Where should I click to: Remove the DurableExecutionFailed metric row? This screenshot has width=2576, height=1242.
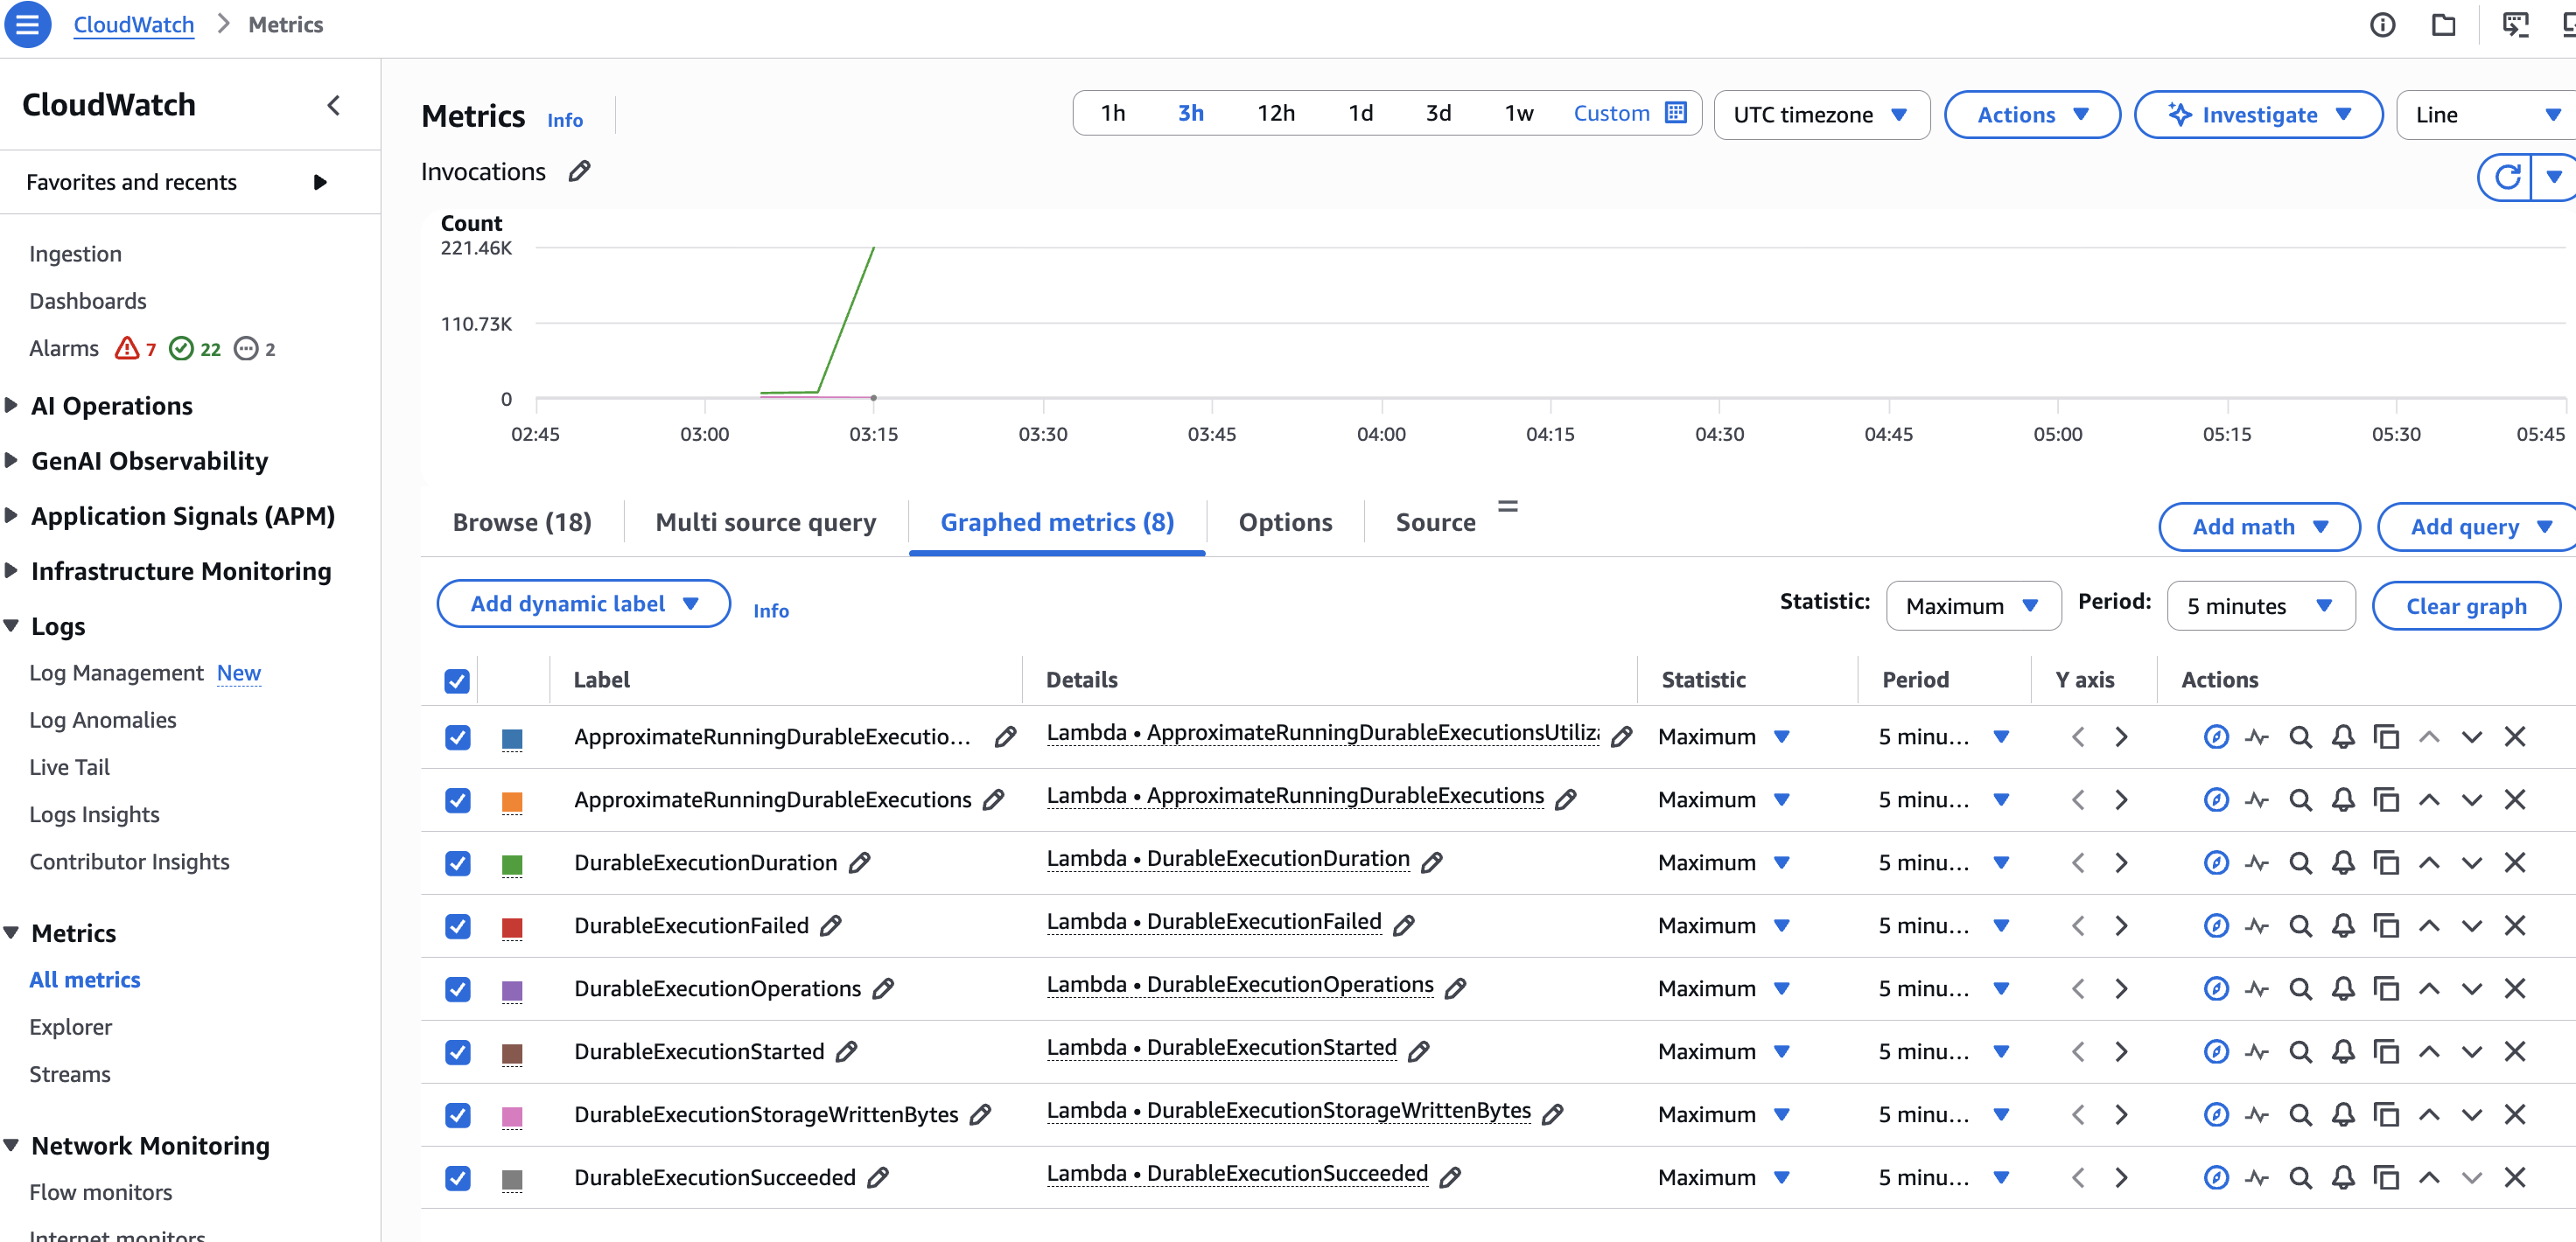click(x=2514, y=925)
